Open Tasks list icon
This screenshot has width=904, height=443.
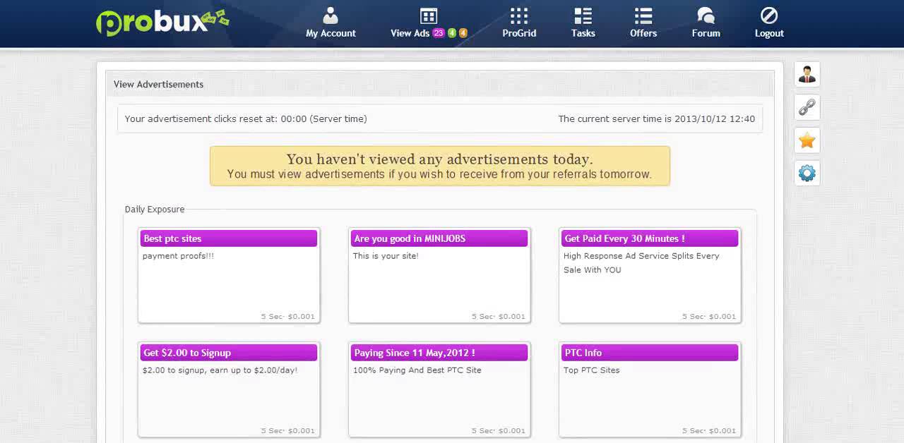(x=583, y=16)
